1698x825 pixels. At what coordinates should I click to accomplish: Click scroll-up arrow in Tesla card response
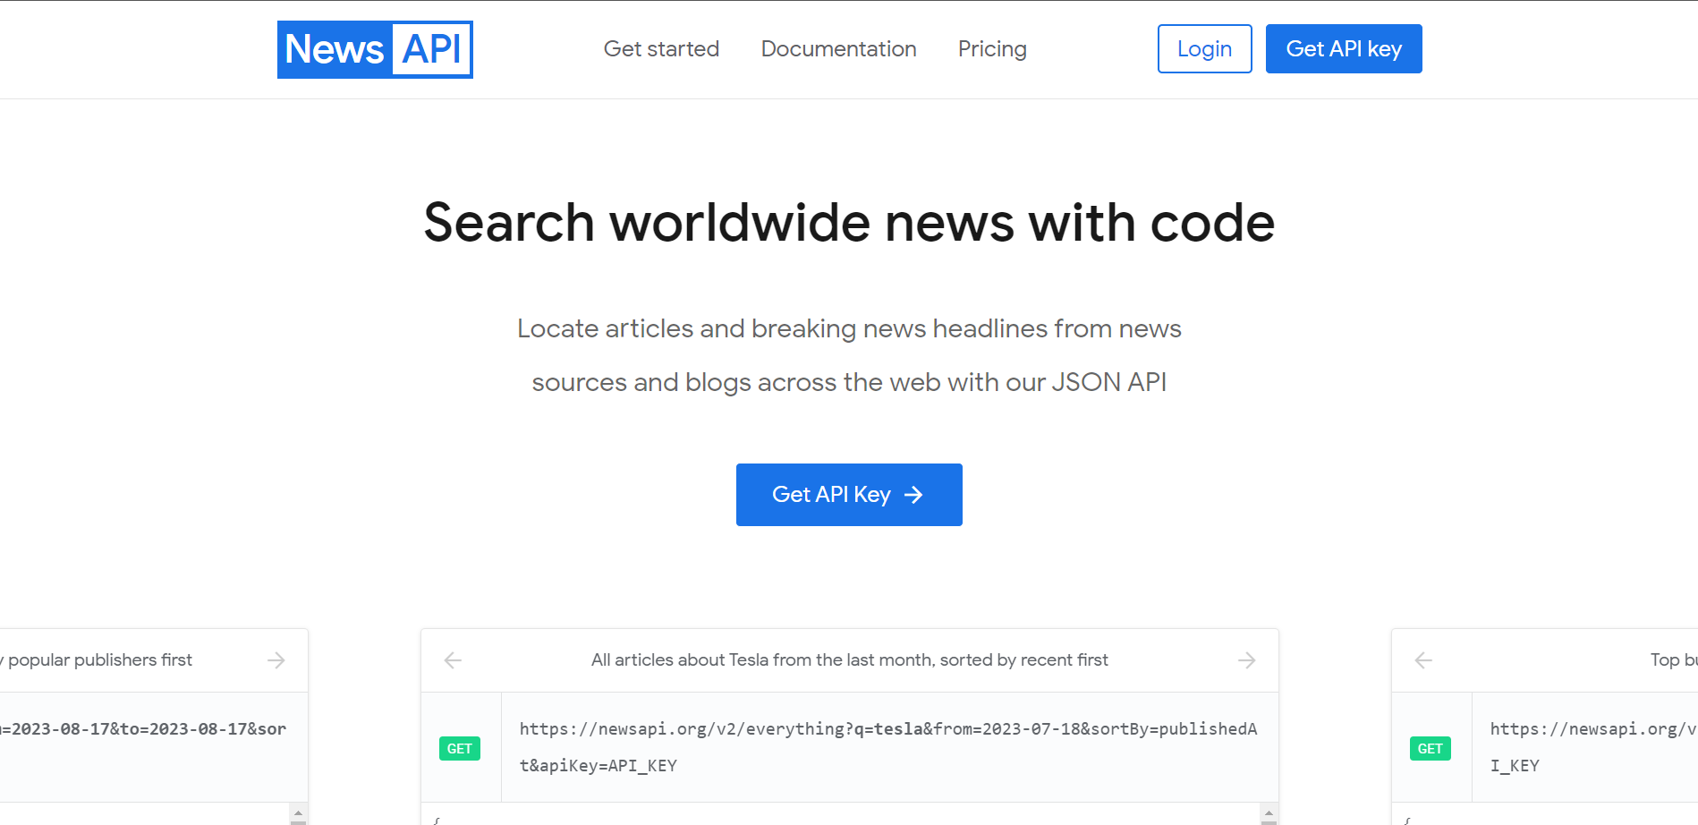[1269, 813]
